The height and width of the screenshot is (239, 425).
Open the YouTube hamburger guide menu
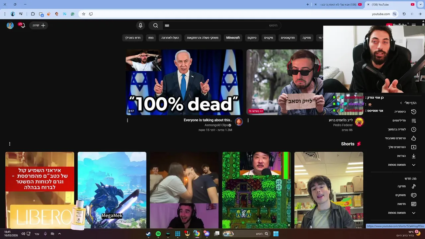point(414,25)
